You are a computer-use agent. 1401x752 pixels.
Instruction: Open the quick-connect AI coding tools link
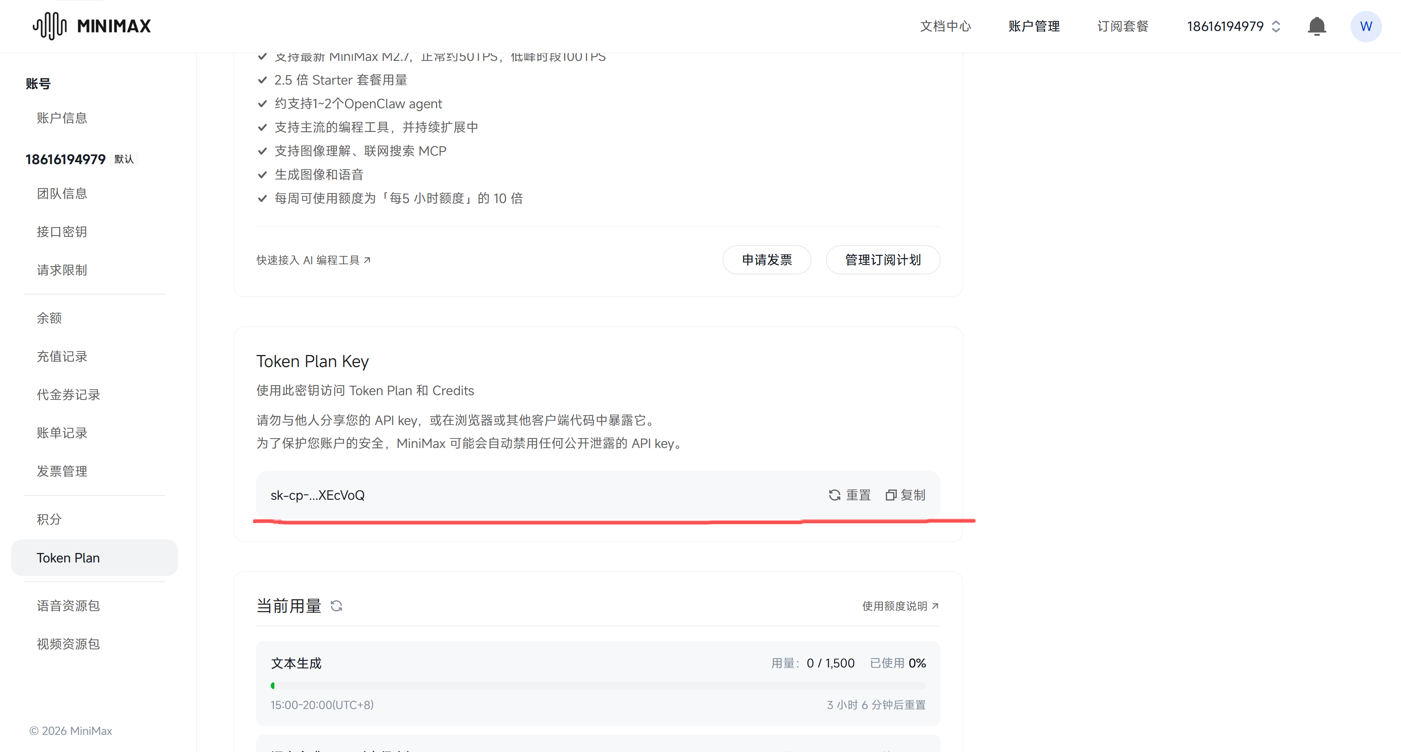coord(313,260)
